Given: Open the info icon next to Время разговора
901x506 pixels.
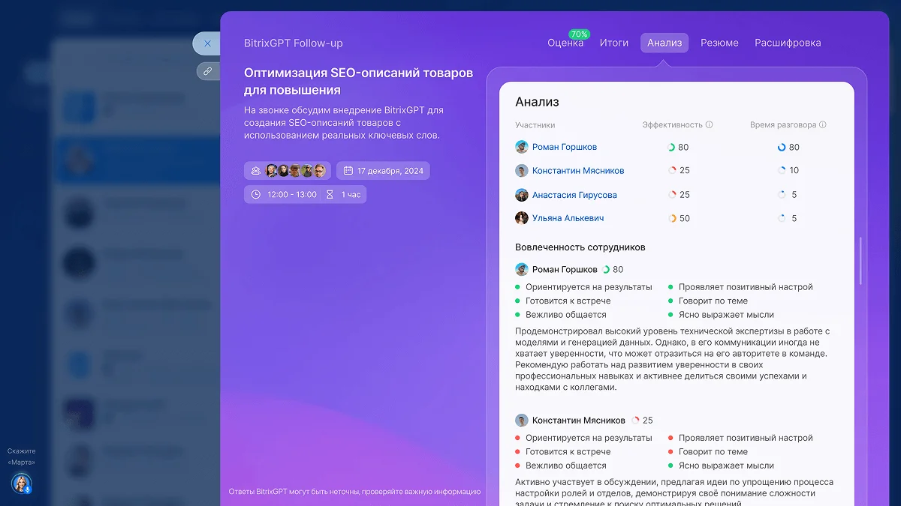Looking at the screenshot, I should click(x=824, y=124).
